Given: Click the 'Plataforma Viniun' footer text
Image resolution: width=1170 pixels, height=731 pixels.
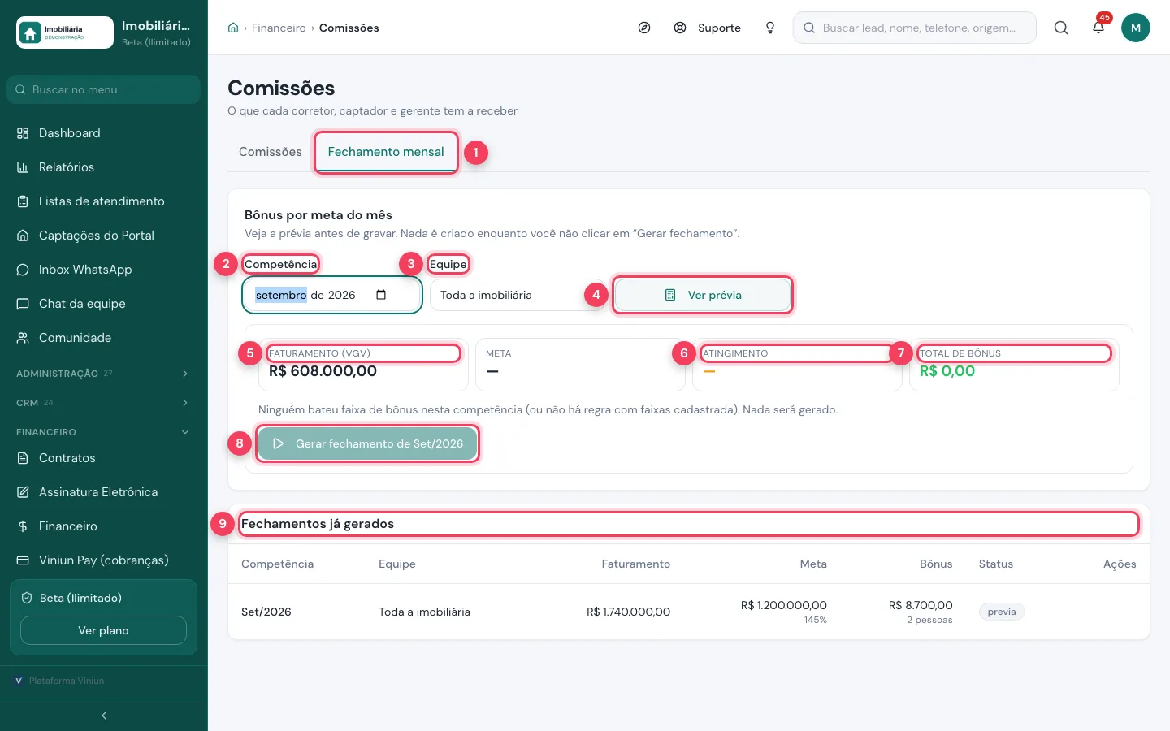Looking at the screenshot, I should point(67,681).
